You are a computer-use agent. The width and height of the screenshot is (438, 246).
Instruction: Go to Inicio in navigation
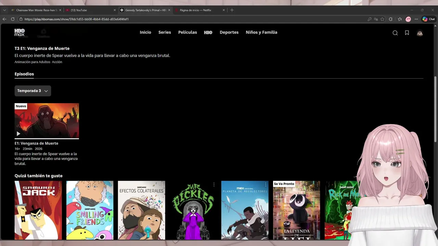[145, 32]
